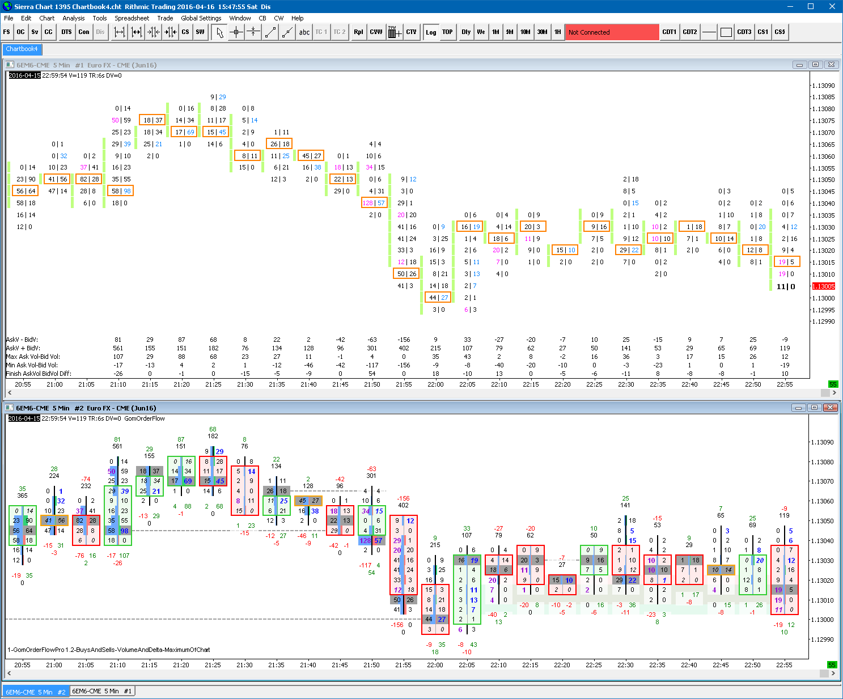Screen dimensions: 843x699
Task: Switch to 5M timeframe
Action: click(510, 32)
